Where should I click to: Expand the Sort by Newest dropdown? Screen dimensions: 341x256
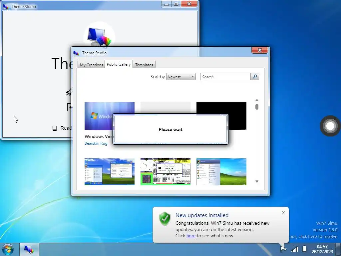tap(181, 77)
